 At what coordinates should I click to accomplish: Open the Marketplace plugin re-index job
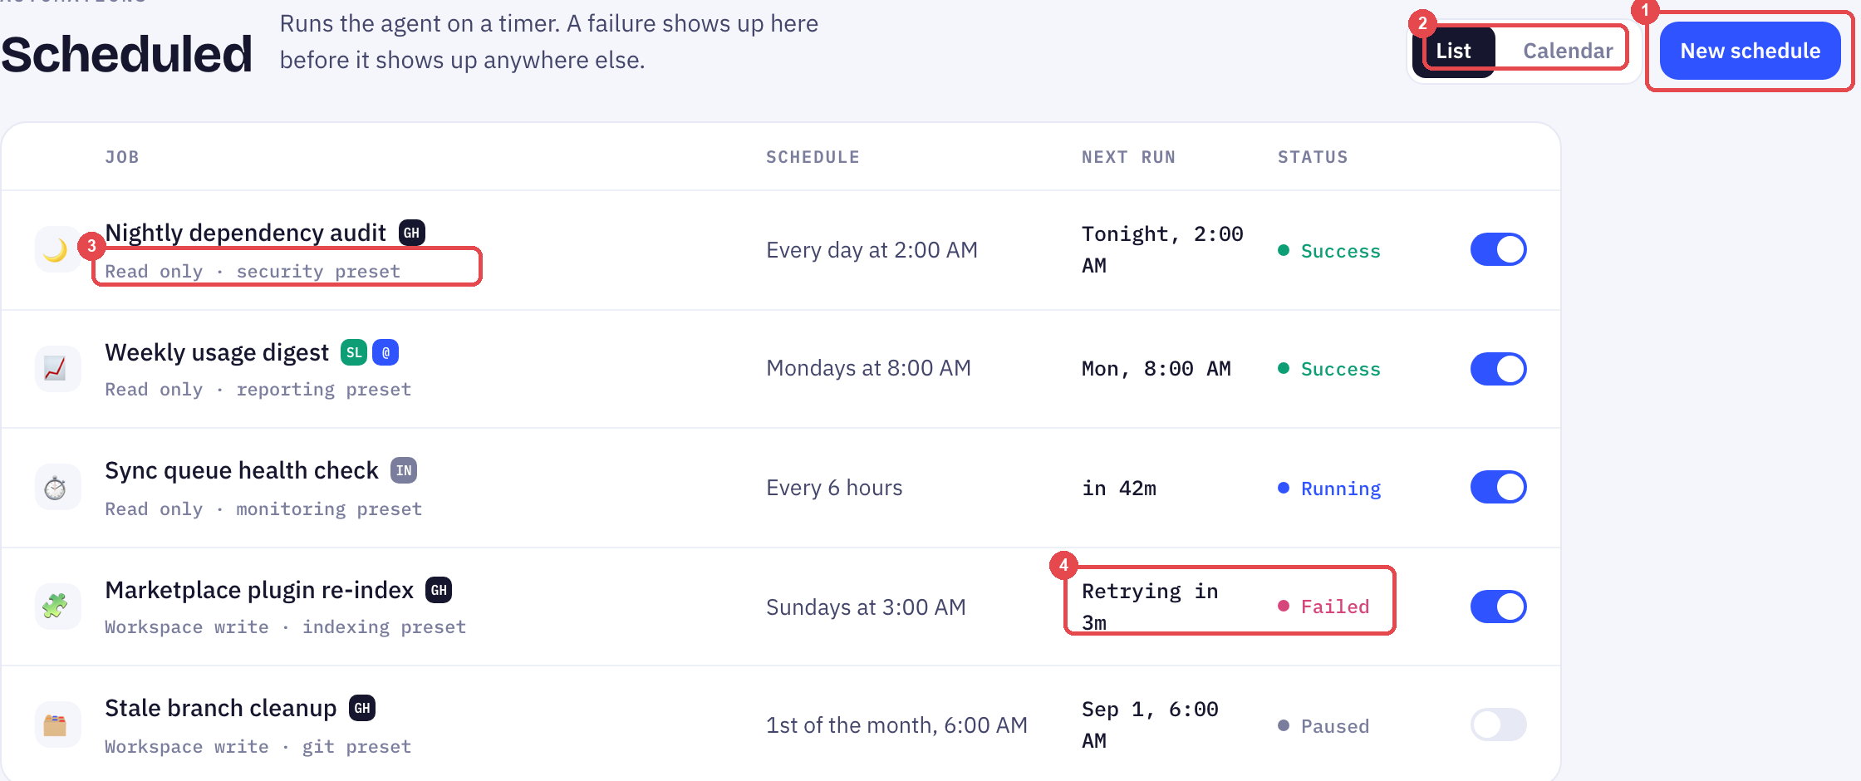(259, 590)
